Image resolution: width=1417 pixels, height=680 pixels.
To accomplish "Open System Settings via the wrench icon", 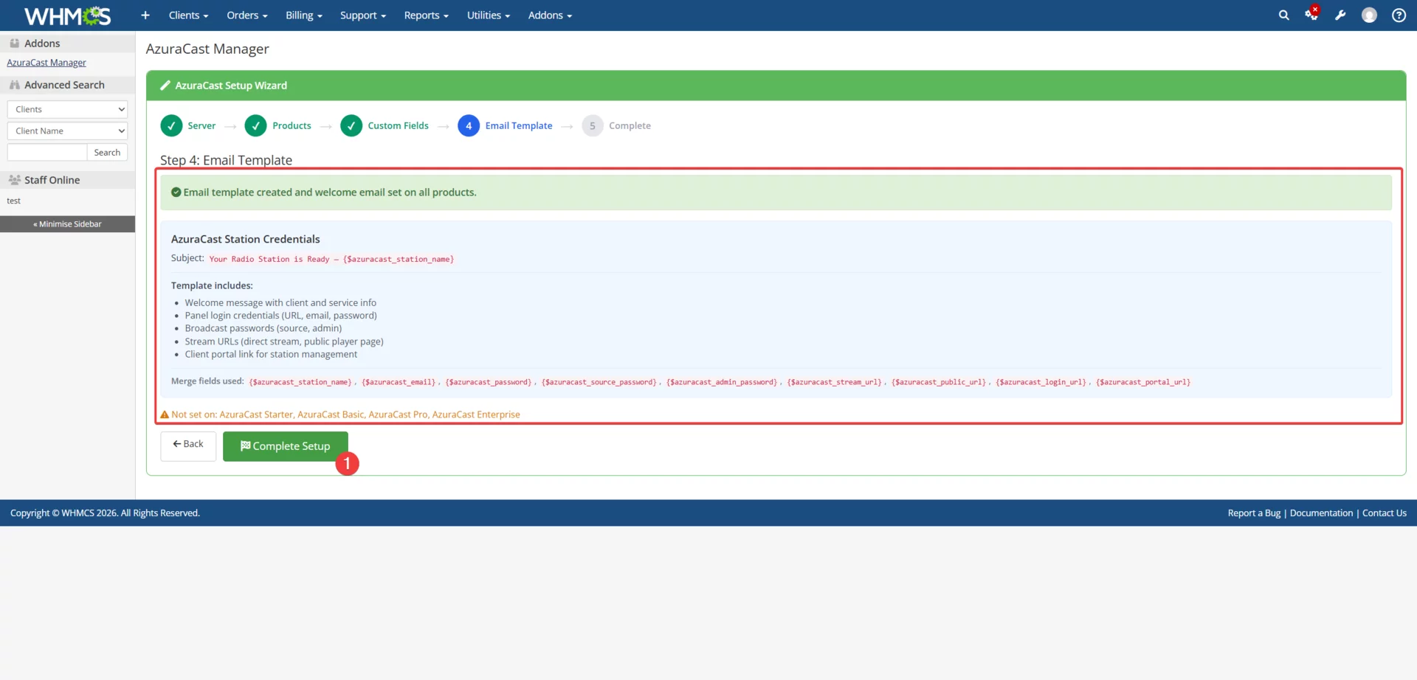I will [1341, 15].
